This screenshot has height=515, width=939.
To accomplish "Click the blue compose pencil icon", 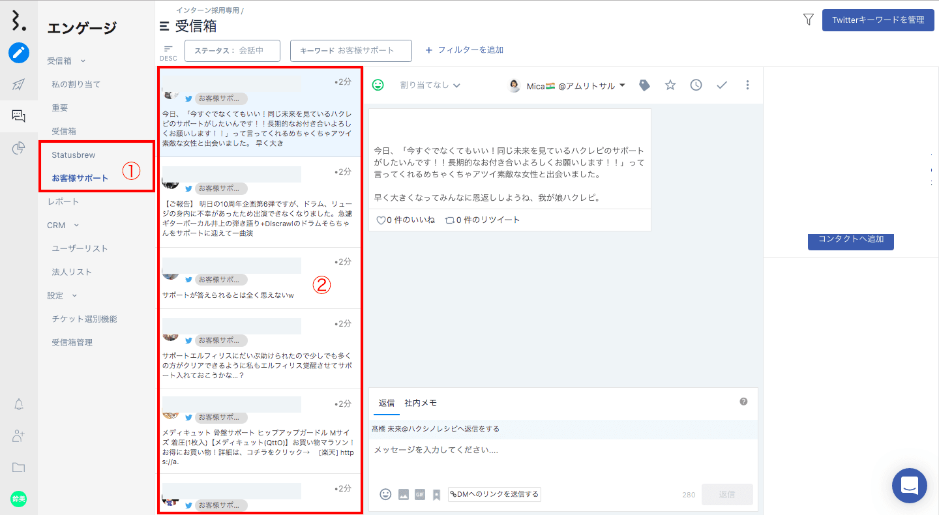I will point(19,53).
